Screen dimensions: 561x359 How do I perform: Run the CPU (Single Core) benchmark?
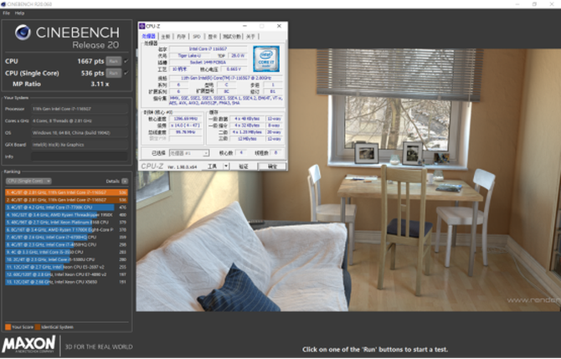tap(113, 73)
